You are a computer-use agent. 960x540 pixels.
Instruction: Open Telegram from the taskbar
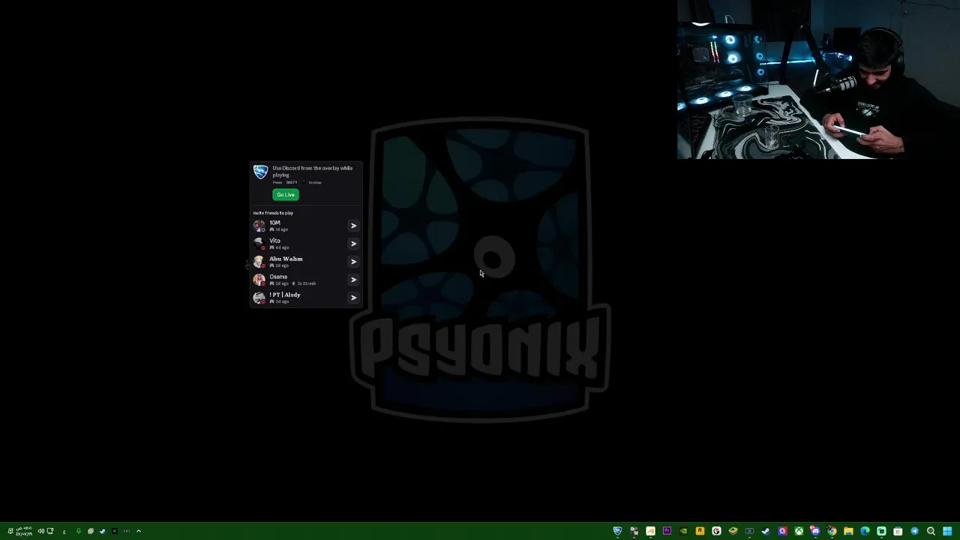(x=914, y=531)
